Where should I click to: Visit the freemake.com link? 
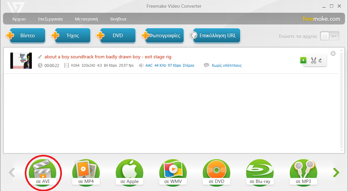click(x=321, y=19)
